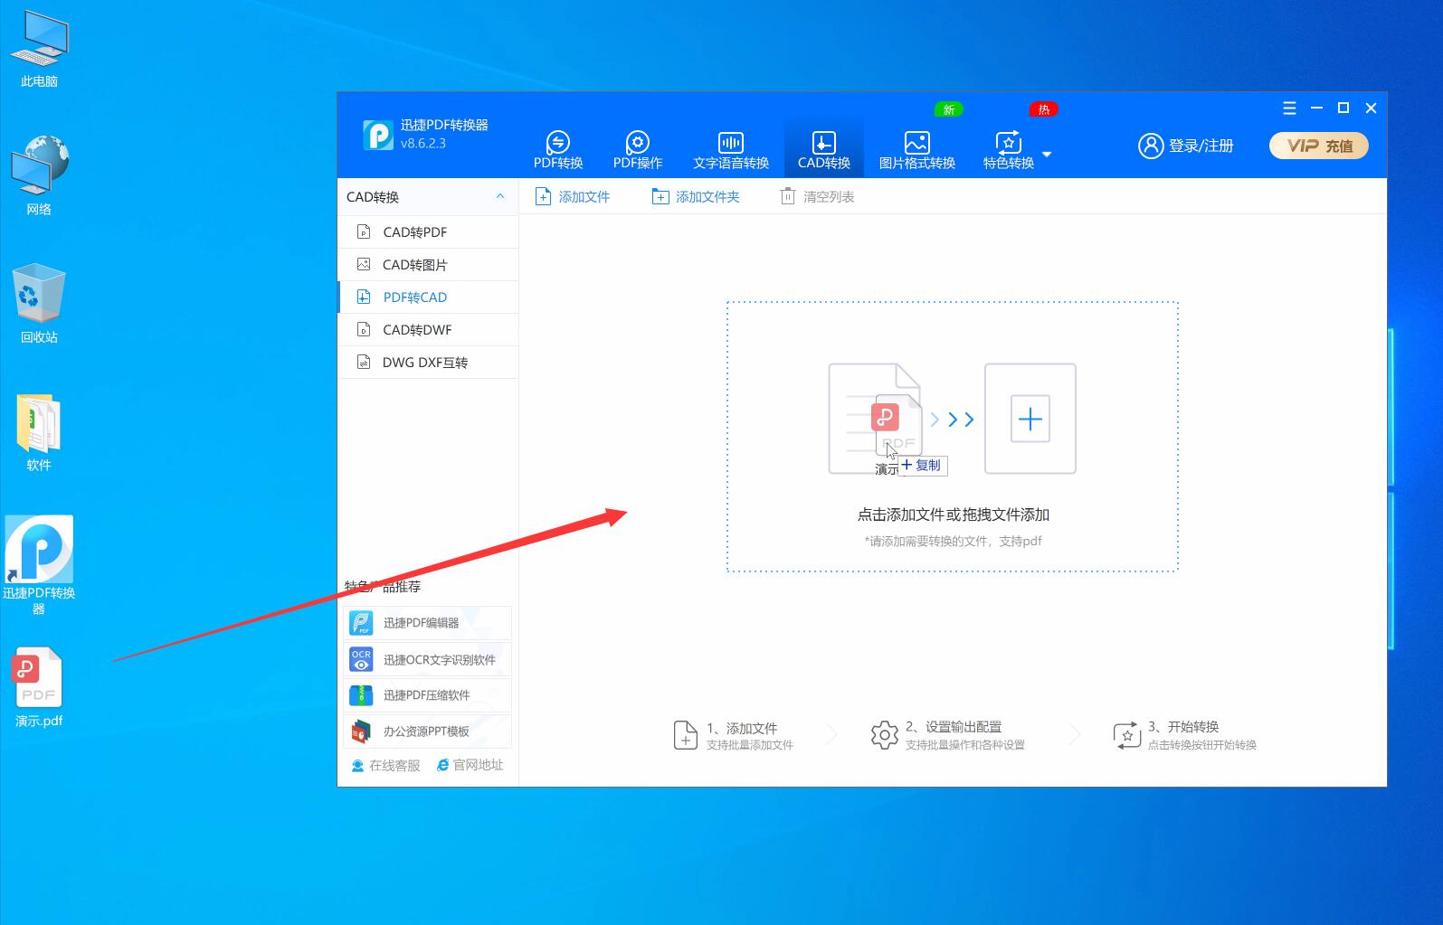Image resolution: width=1443 pixels, height=925 pixels.
Task: Select CAD转PDF in sidebar
Action: coord(428,231)
